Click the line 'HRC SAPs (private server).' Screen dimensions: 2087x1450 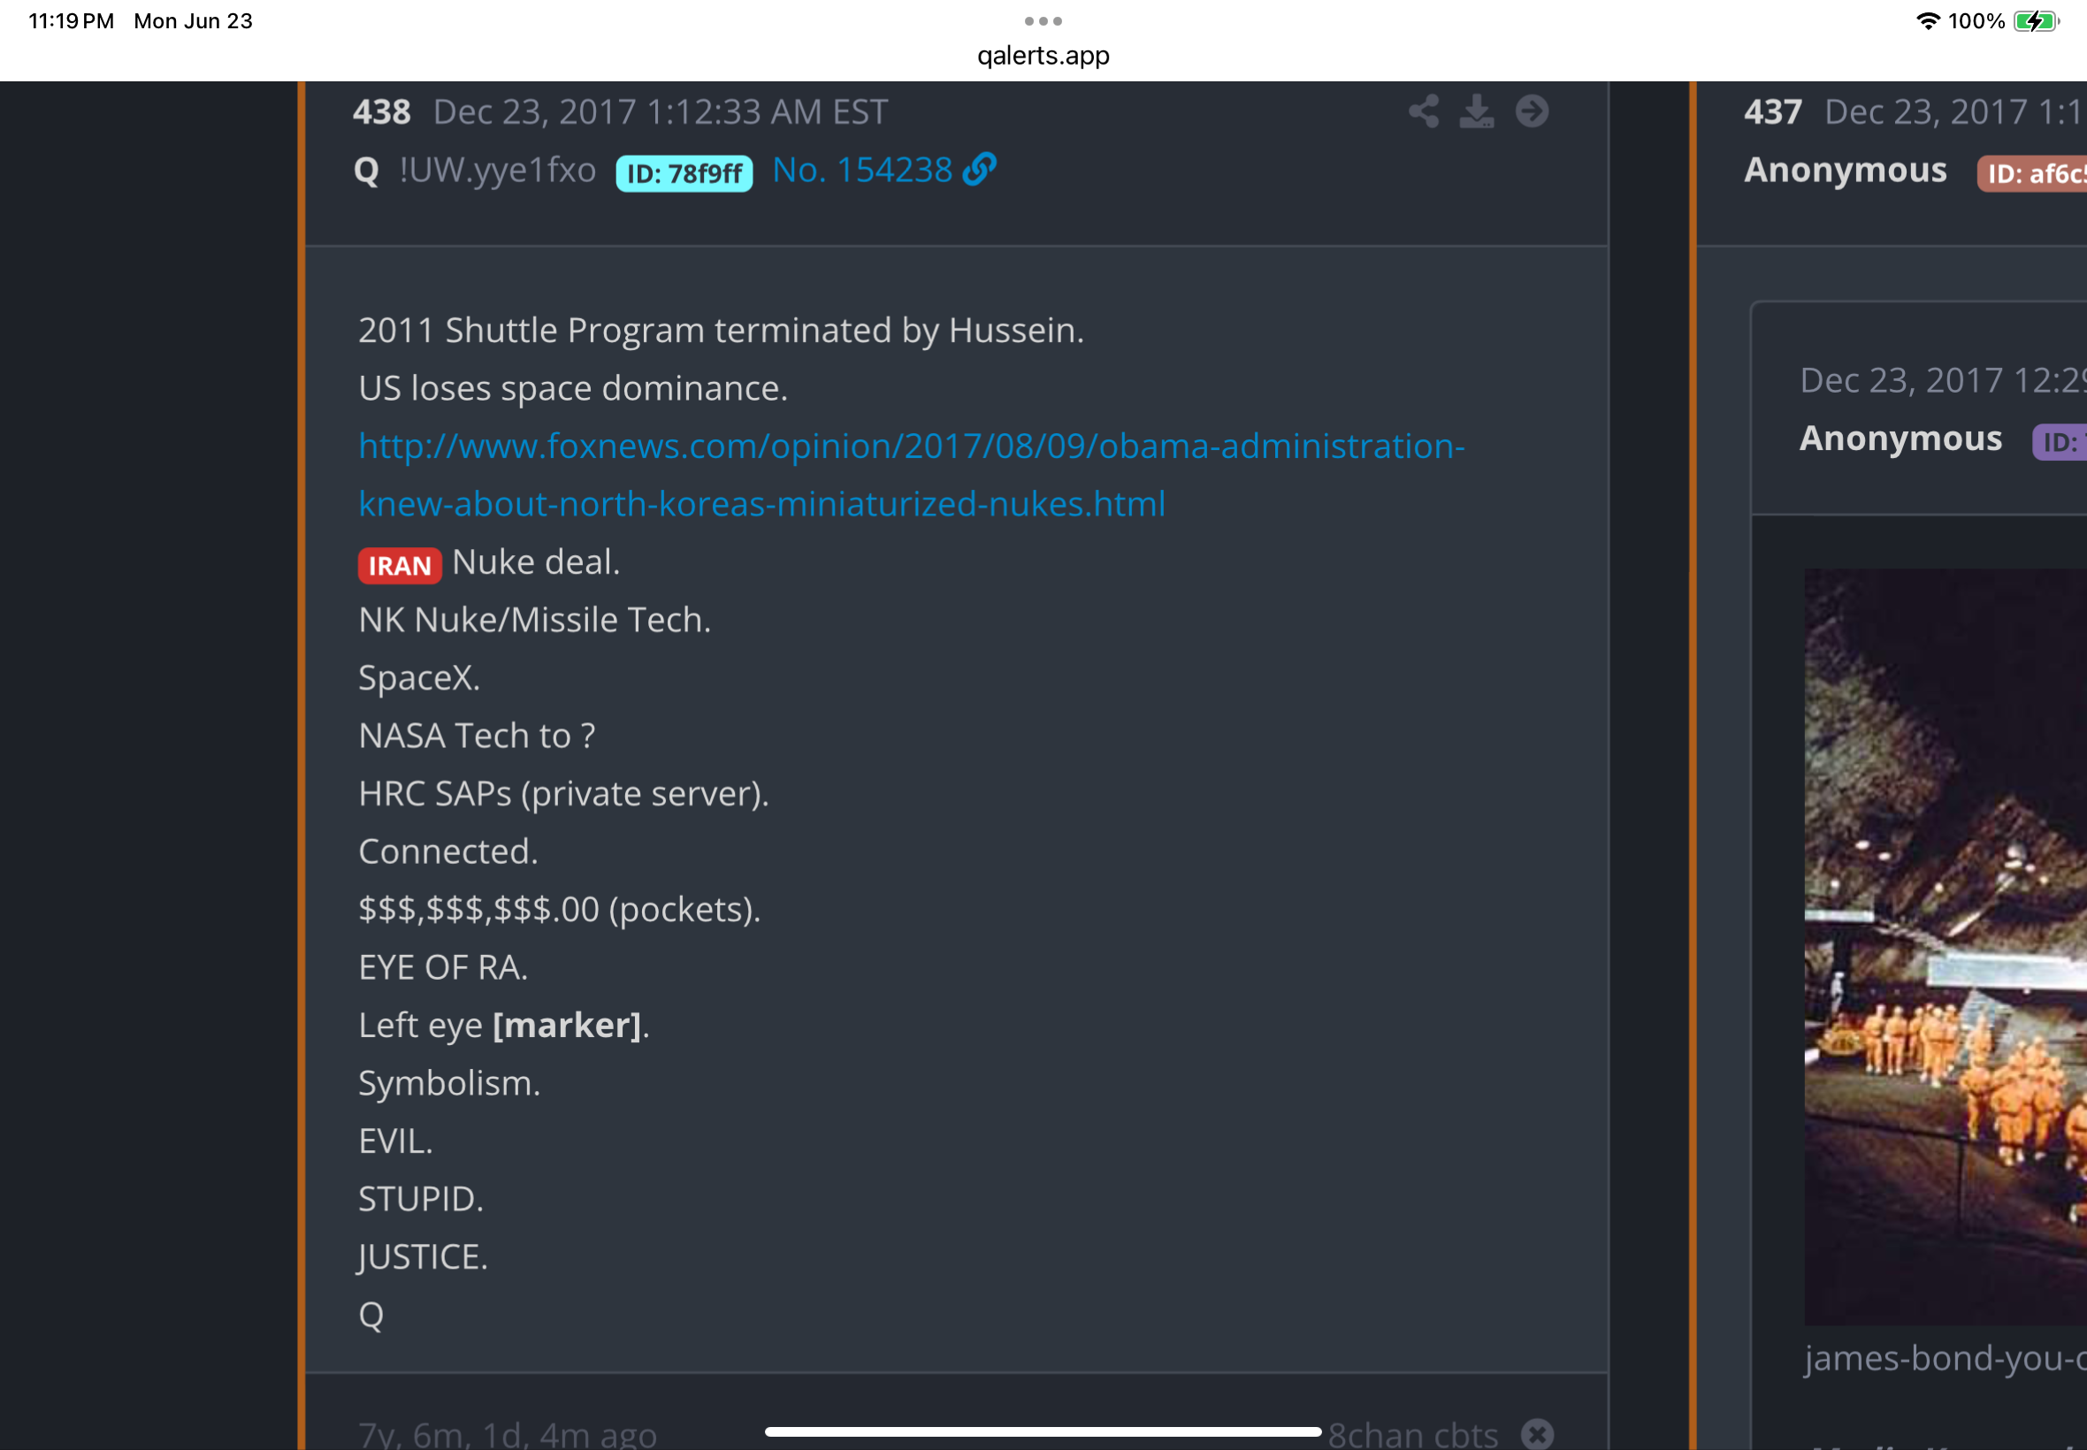tap(563, 793)
